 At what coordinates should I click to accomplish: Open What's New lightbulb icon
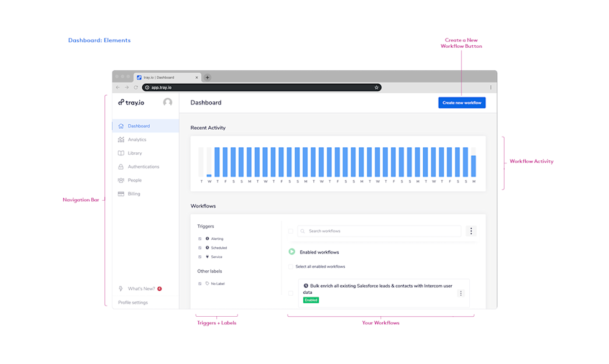tap(120, 288)
